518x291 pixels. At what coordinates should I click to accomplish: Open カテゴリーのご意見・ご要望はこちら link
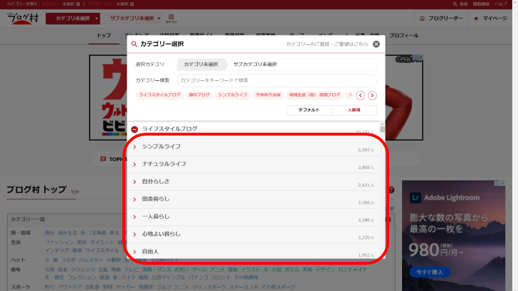click(327, 44)
